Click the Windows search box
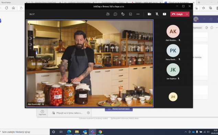Image resolution: width=218 pixels, height=135 pixels. tap(25, 132)
